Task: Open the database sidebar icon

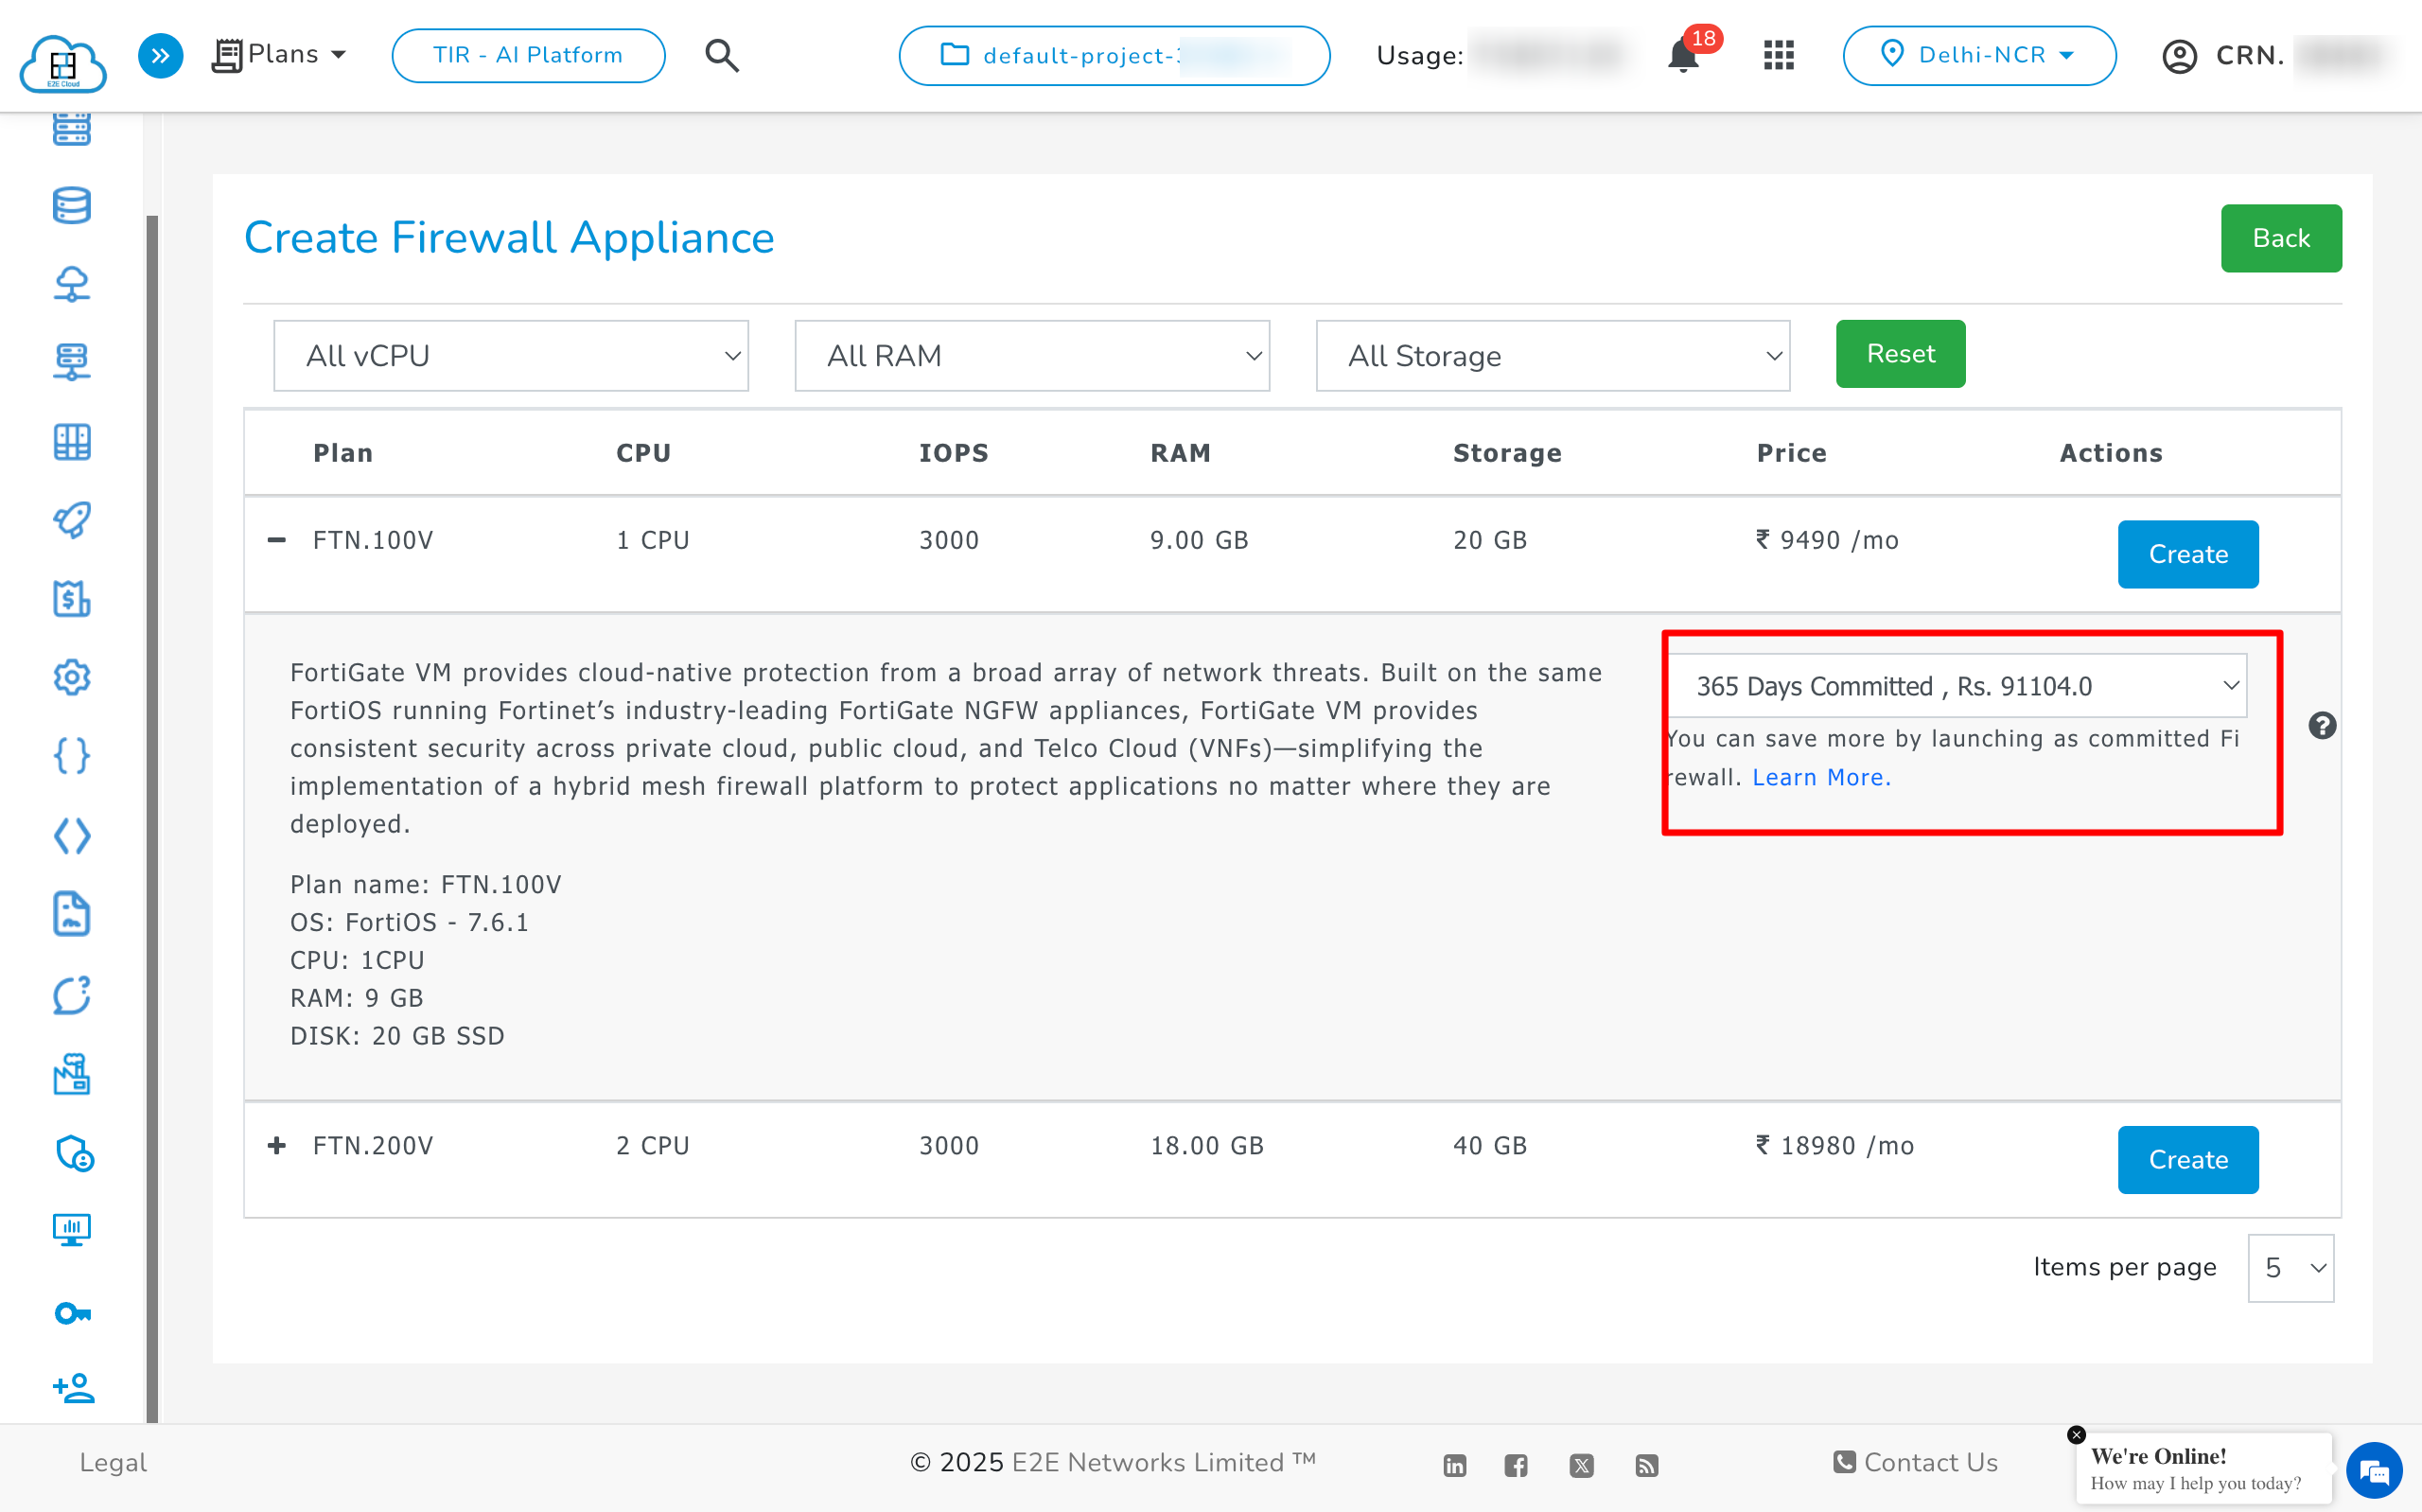Action: pyautogui.click(x=71, y=205)
